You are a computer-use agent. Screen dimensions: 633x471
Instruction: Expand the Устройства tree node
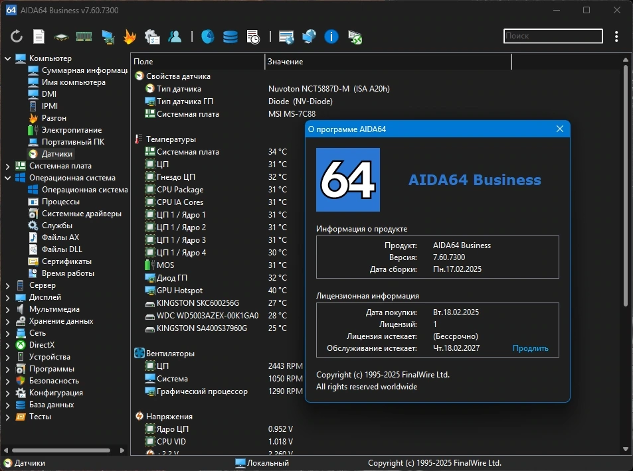[x=8, y=358]
